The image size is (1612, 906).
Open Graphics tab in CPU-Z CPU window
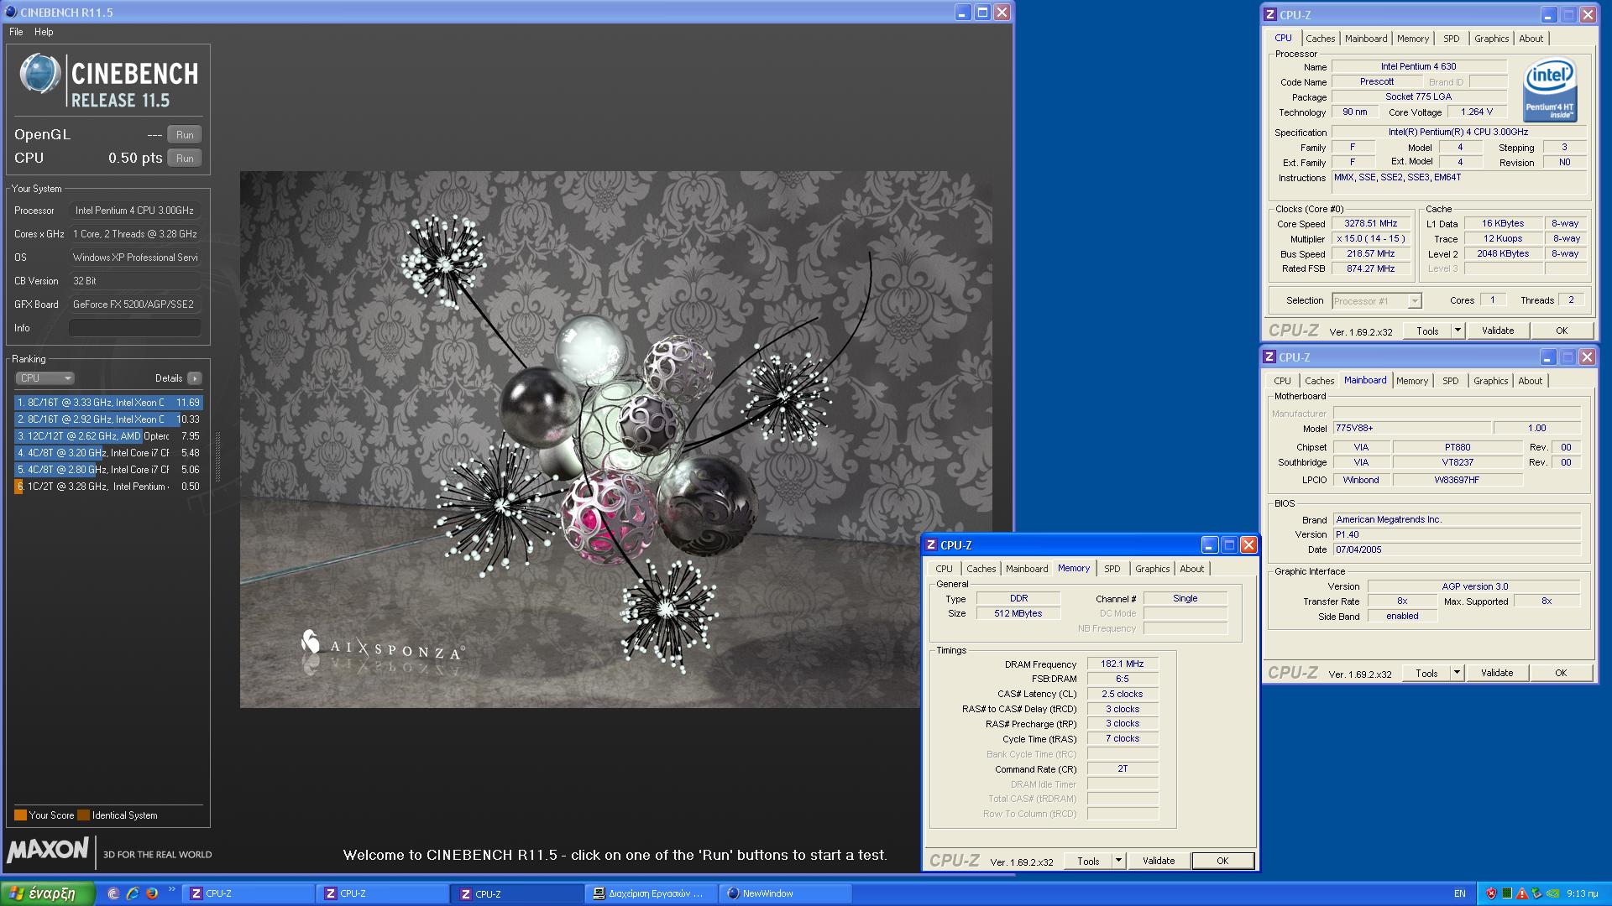coord(1491,39)
